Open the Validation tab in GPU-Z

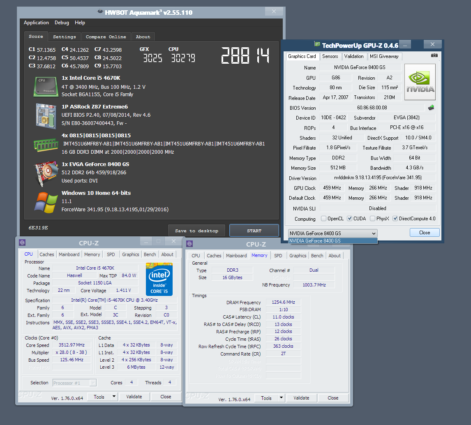354,56
